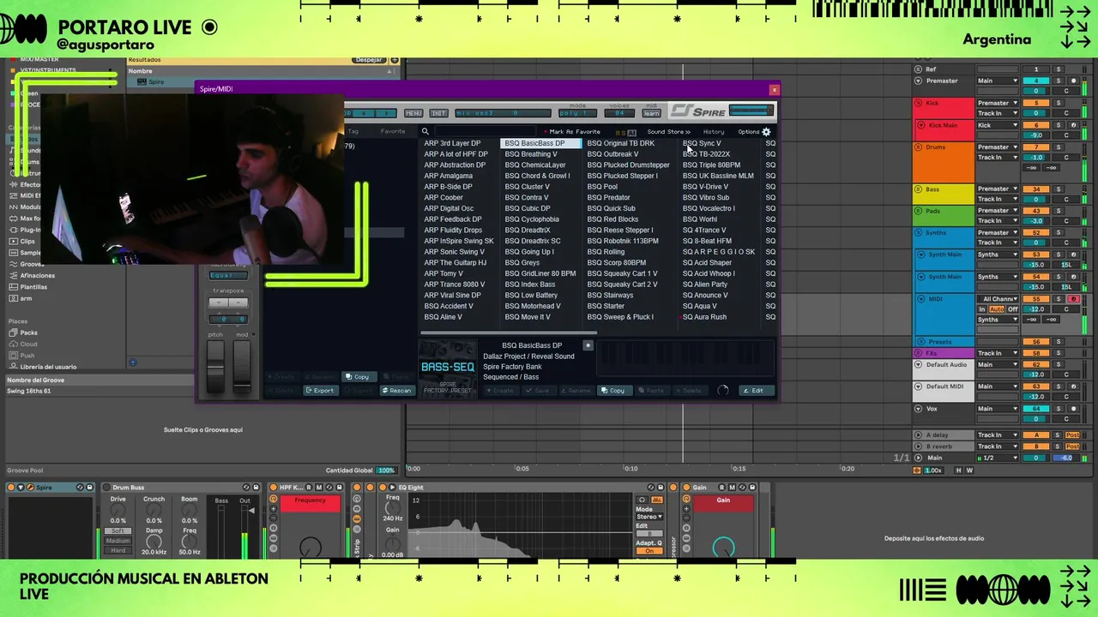
Task: Click the Gain device activator icon
Action: [x=686, y=488]
